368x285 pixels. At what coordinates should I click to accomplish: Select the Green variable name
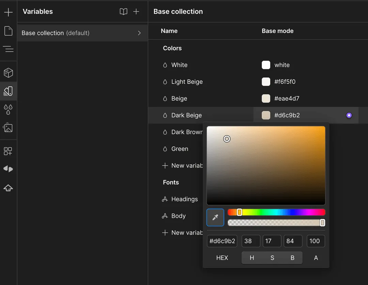coord(180,149)
